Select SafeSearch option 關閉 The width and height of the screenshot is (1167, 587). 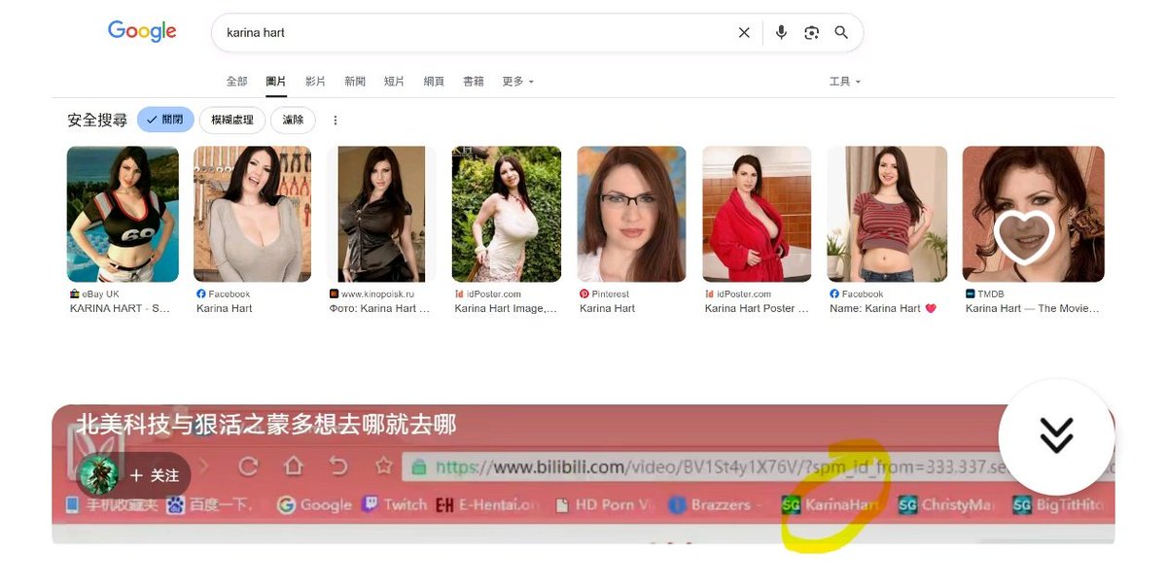click(x=165, y=120)
